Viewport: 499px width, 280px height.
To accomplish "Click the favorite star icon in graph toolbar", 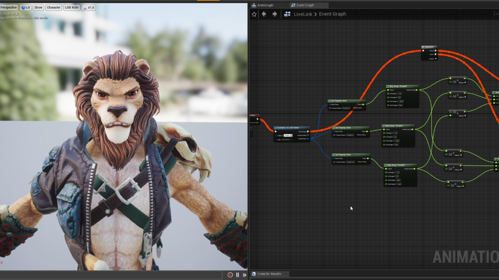I will tap(254, 14).
